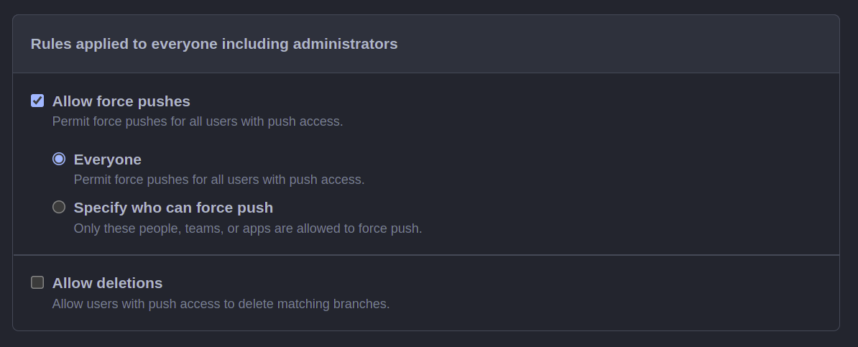Click the Allow users with push access description
Screen dimensions: 858x347
(221, 304)
